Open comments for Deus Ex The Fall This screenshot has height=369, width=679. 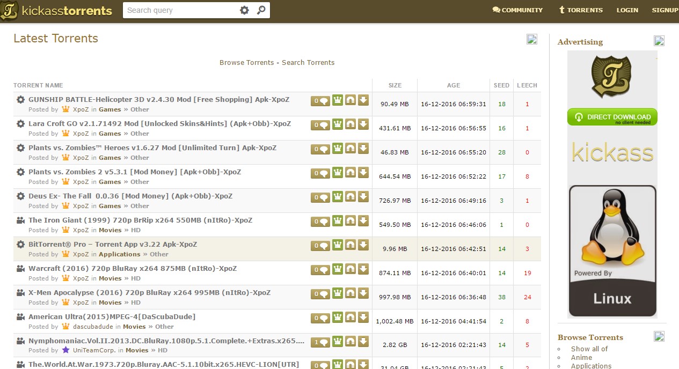click(x=320, y=197)
